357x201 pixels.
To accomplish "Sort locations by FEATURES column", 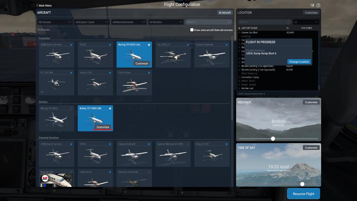I will (306, 28).
